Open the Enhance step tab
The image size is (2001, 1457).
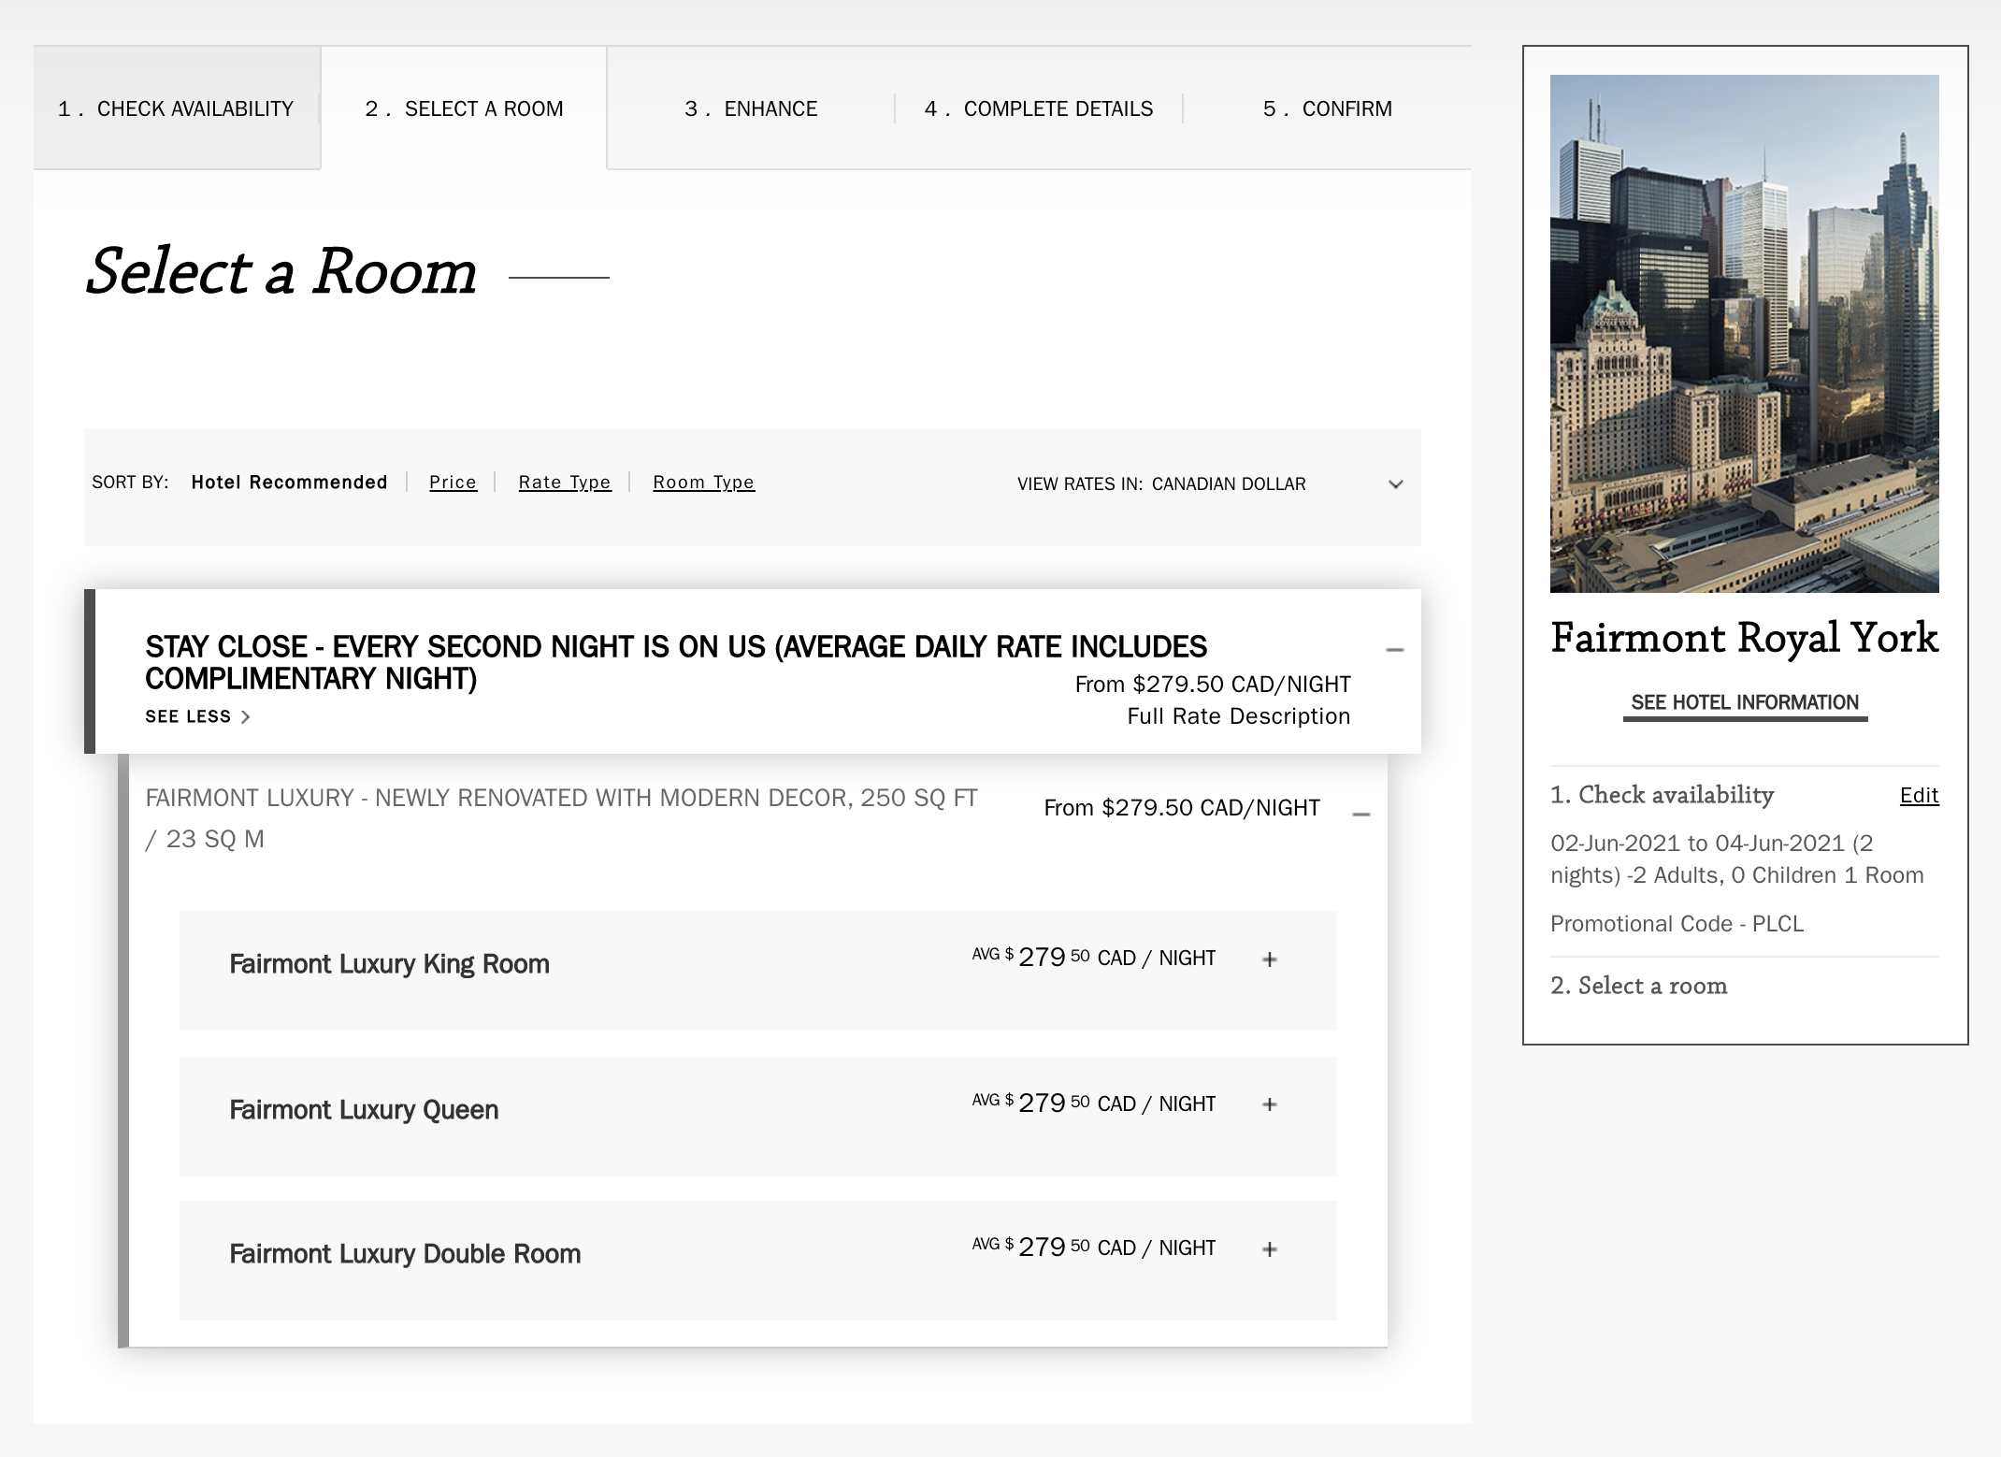[751, 108]
